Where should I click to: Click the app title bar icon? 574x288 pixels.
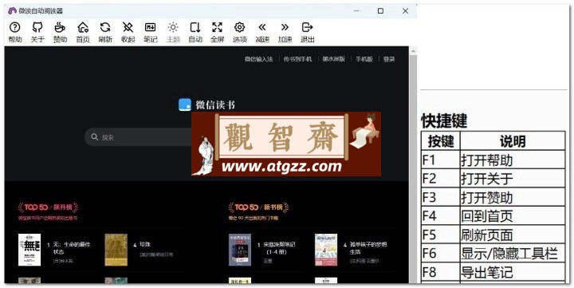point(12,11)
